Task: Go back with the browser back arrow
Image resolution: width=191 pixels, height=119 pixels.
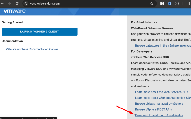Action: click(x=2, y=4)
